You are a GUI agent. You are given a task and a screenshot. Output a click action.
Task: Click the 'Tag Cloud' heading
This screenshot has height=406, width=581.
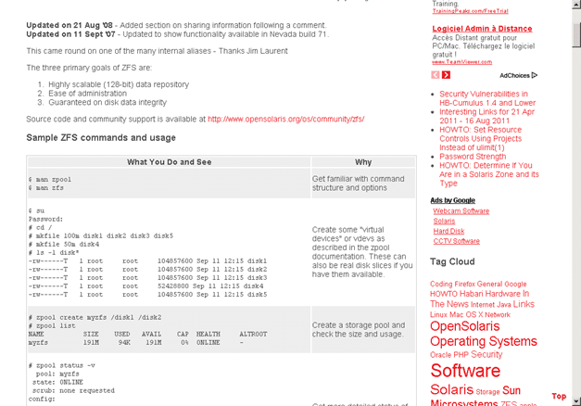(452, 261)
